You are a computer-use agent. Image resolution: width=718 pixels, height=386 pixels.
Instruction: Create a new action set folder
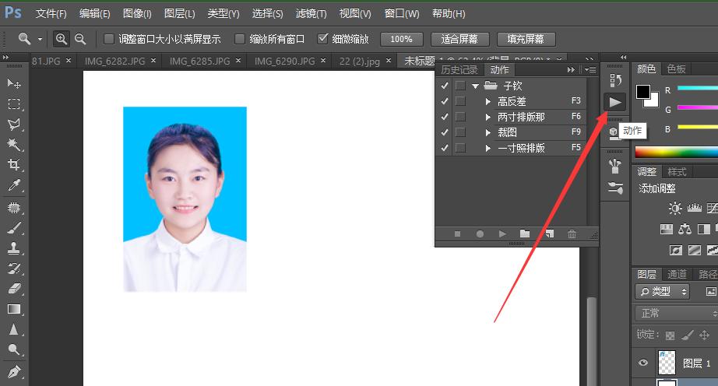tap(525, 233)
